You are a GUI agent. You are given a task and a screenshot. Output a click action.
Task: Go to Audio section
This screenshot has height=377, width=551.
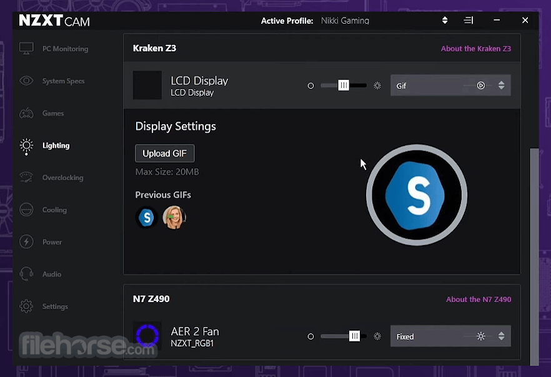[52, 274]
